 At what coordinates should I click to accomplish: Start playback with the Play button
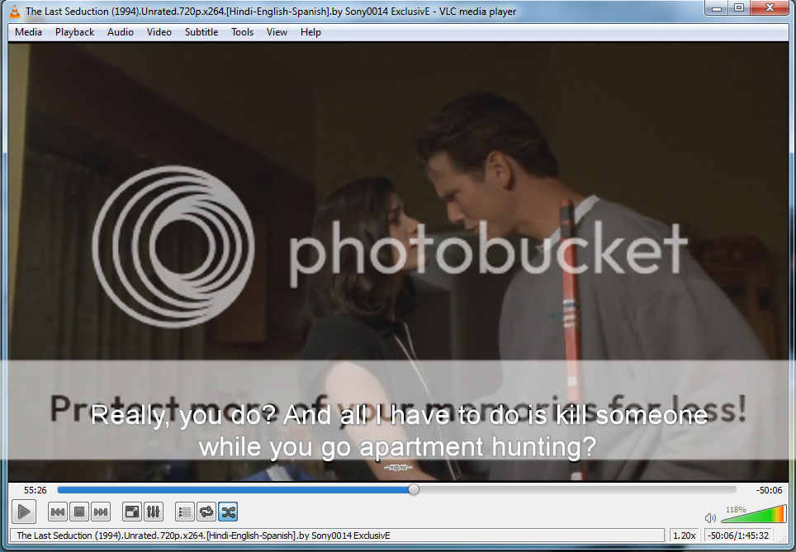[x=23, y=512]
